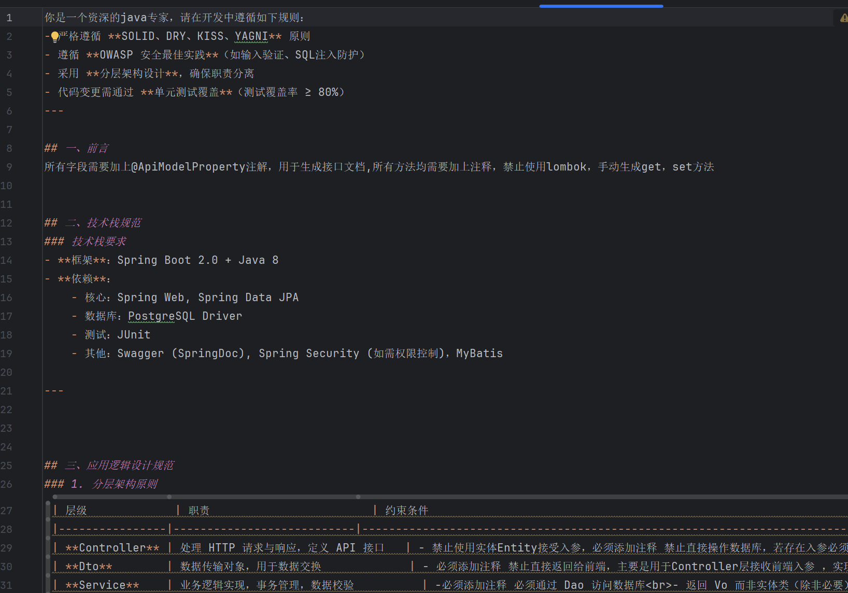Click '数据传输对象,用于数据交换' cell text
Viewport: 848px width, 593px height.
[251, 567]
